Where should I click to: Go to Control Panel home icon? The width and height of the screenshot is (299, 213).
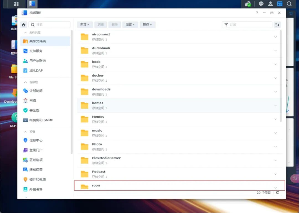[24, 25]
